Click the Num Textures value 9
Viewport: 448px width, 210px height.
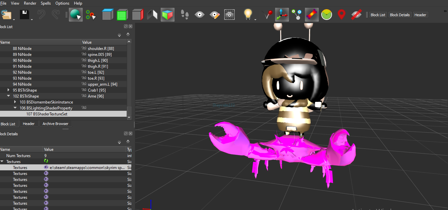tap(45, 155)
